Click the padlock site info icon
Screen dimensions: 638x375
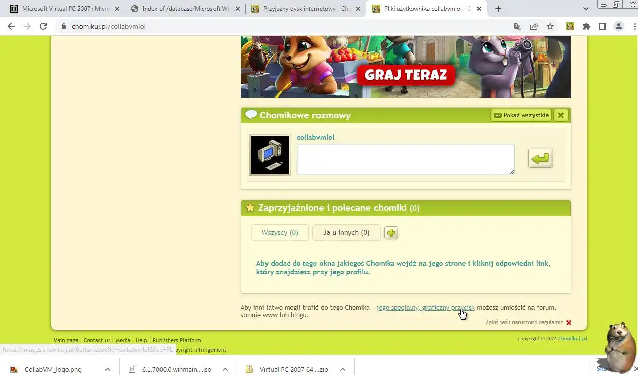coord(64,26)
